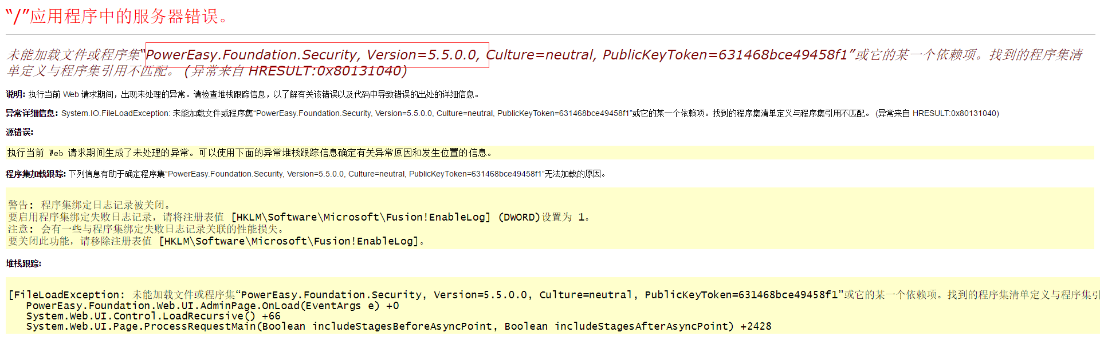The width and height of the screenshot is (1100, 344).
Task: Click the italic HRESULT:0x80131040 error code
Action: pyautogui.click(x=327, y=71)
